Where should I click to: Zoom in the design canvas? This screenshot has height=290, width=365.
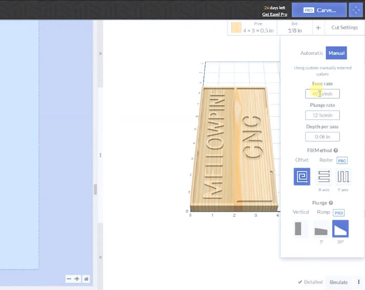click(x=77, y=279)
